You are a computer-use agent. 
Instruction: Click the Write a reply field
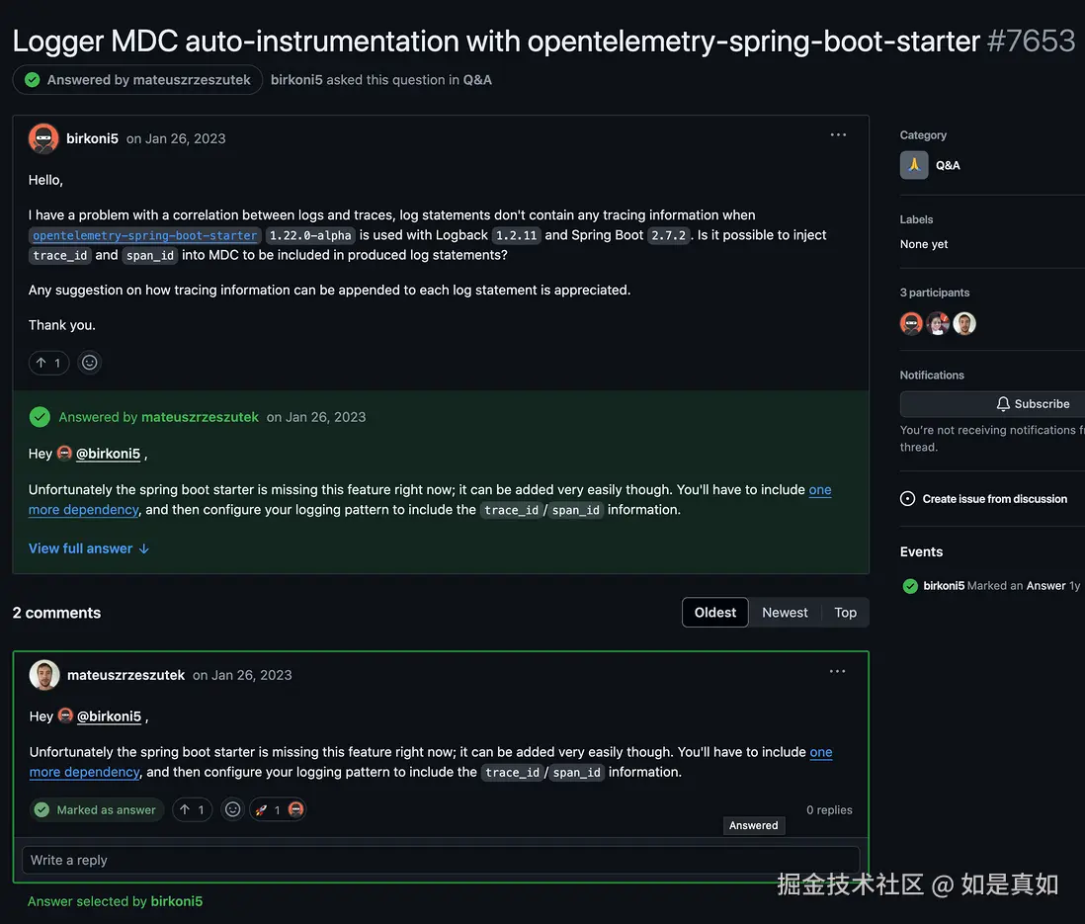pyautogui.click(x=441, y=861)
